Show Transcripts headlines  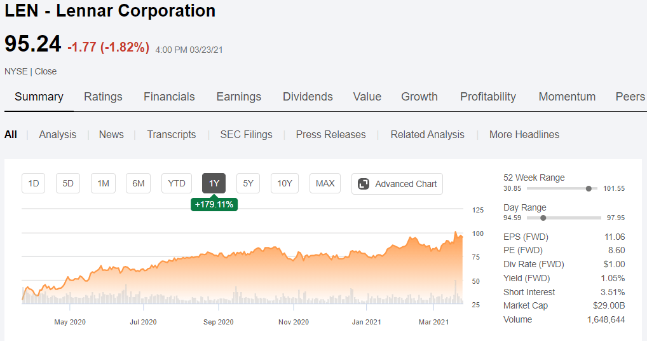coord(172,135)
